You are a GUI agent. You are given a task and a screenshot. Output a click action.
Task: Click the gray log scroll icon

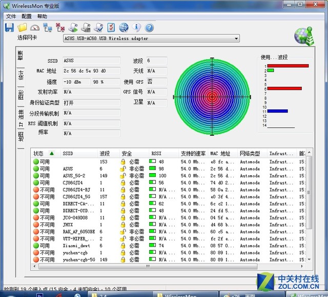(86, 27)
